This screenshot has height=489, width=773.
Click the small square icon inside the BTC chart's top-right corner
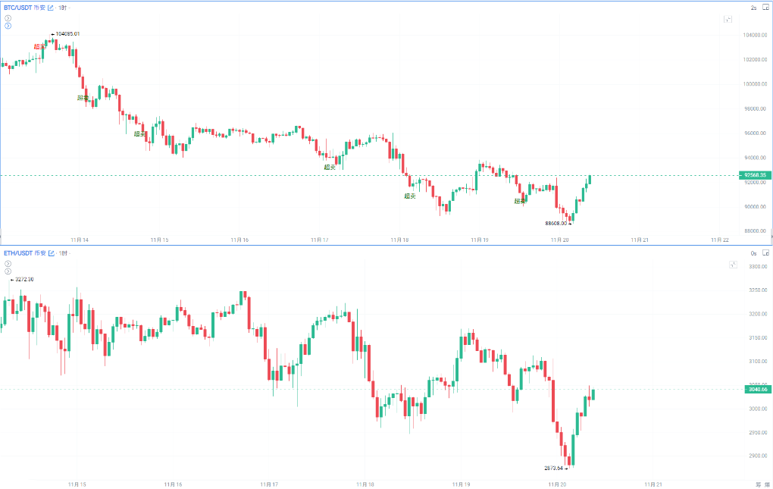(x=729, y=19)
